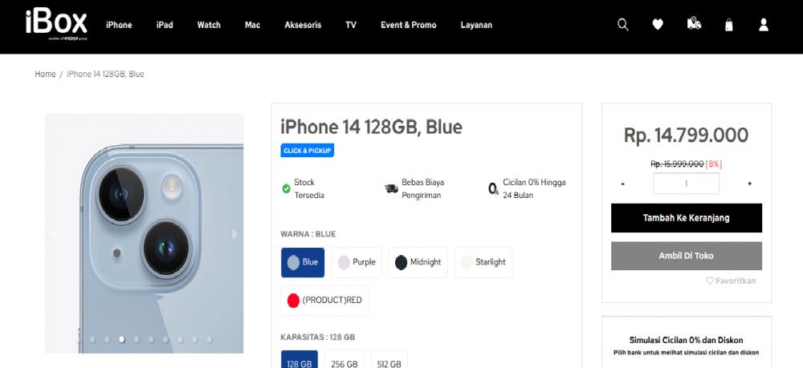Increase quantity with plus button
This screenshot has height=368, width=803.
[749, 184]
